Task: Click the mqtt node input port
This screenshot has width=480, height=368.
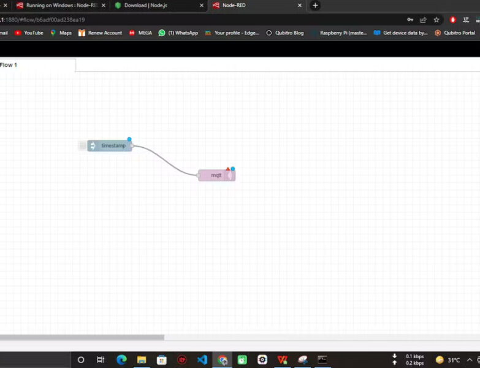Action: pyautogui.click(x=198, y=175)
